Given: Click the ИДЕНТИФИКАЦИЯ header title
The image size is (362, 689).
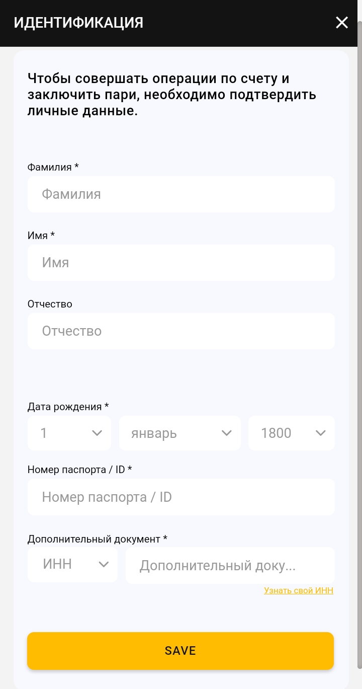Looking at the screenshot, I should click(x=78, y=23).
